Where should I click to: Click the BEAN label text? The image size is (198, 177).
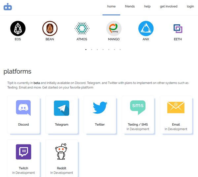(50, 39)
